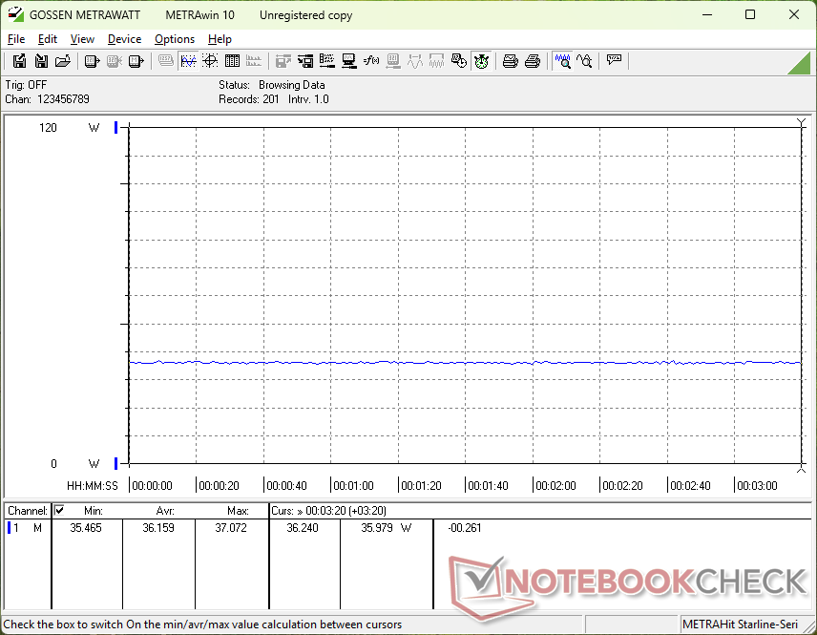Open the Device menu
The height and width of the screenshot is (635, 817).
[124, 39]
